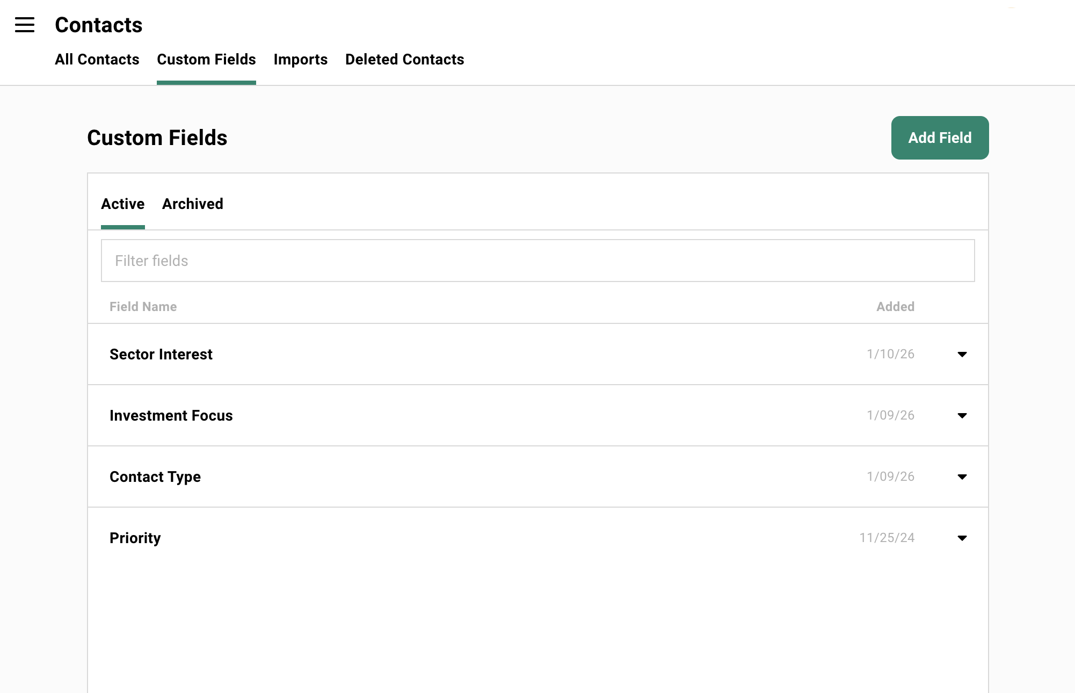
Task: Expand the Sector Interest actions dropdown
Action: click(962, 355)
